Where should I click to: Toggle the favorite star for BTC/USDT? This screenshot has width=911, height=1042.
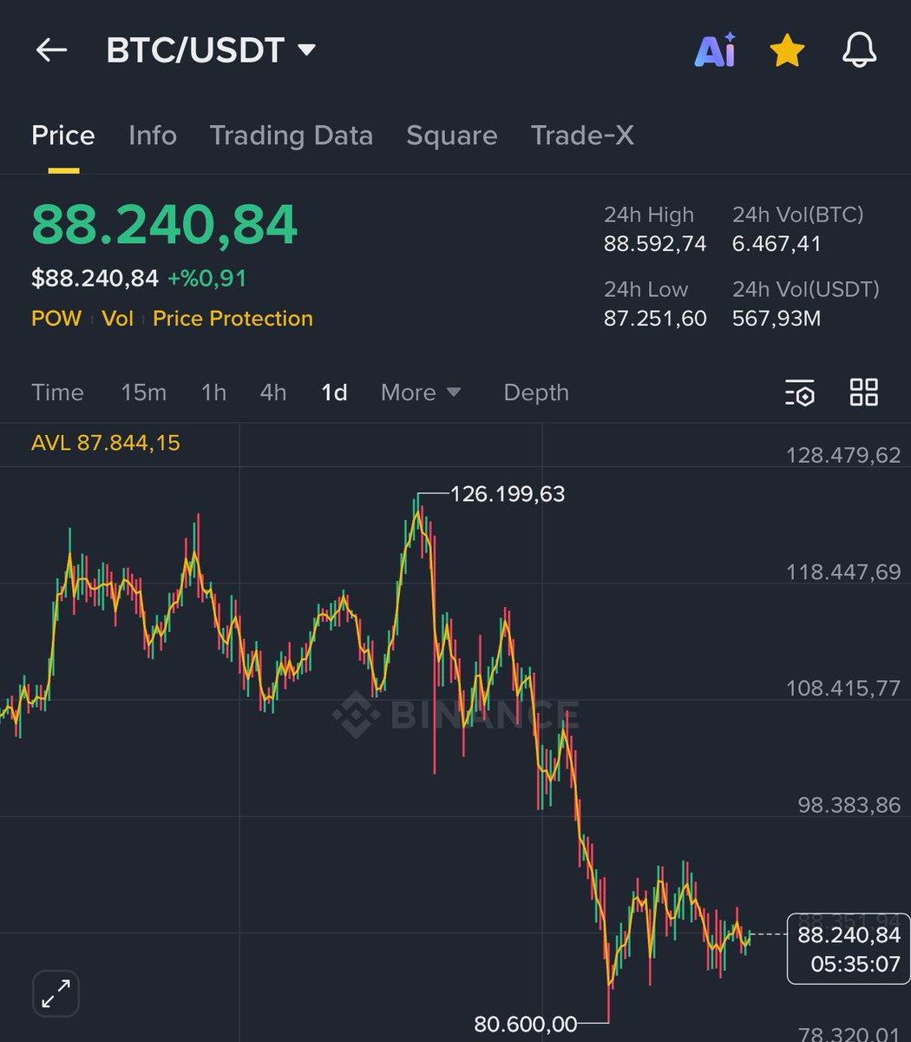(787, 51)
